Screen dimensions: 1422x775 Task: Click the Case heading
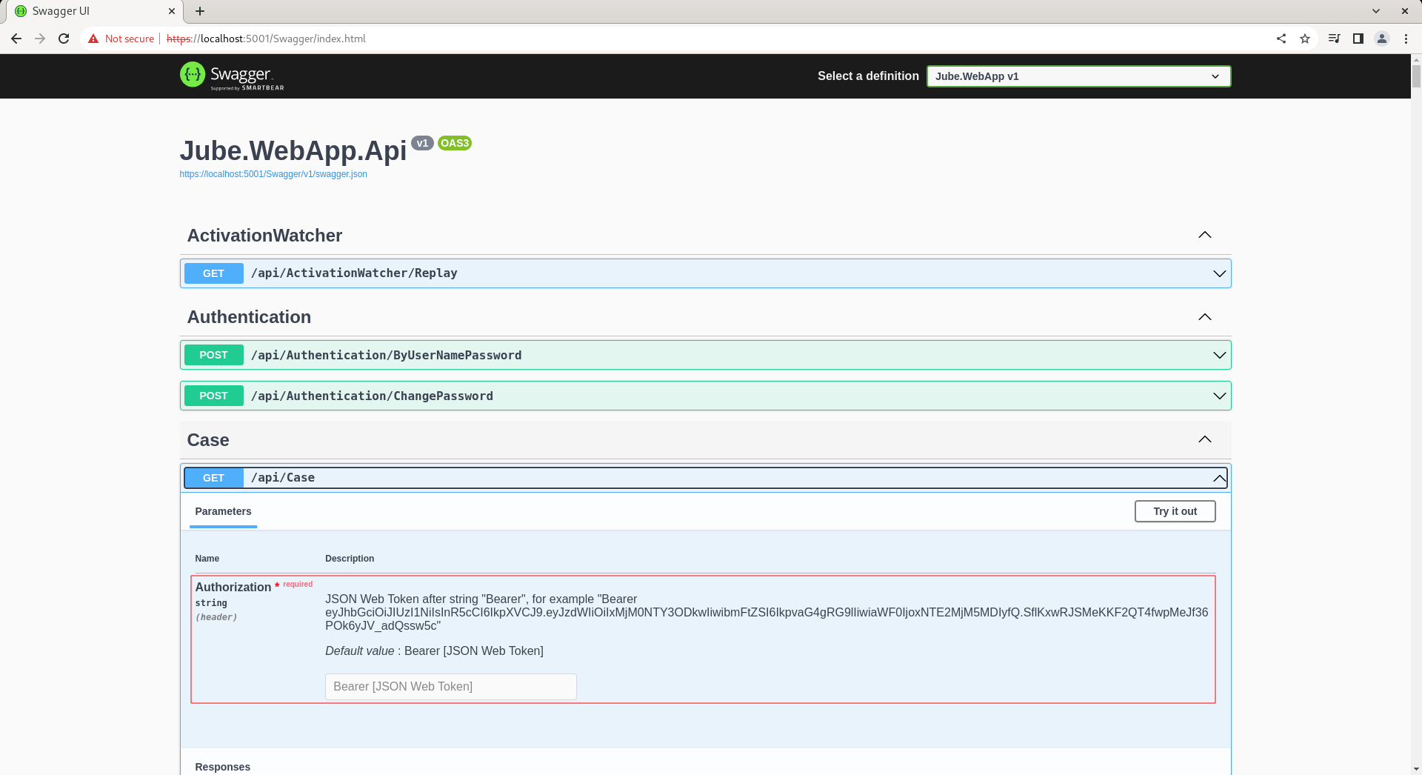[208, 440]
